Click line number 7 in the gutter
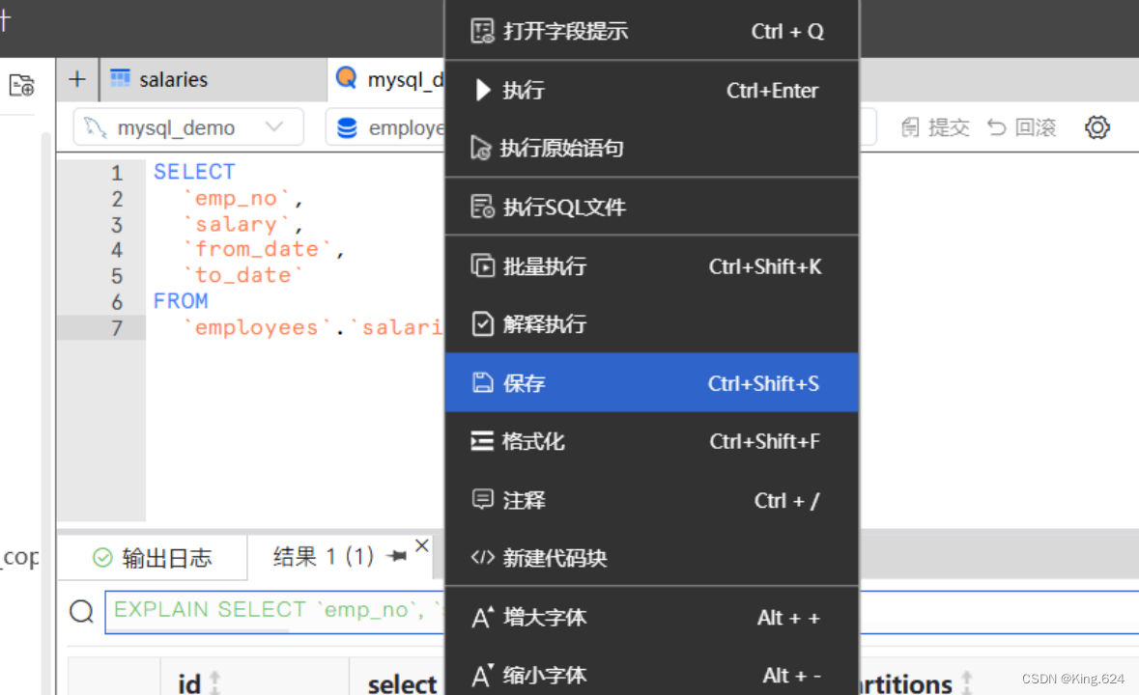This screenshot has height=695, width=1139. point(117,328)
